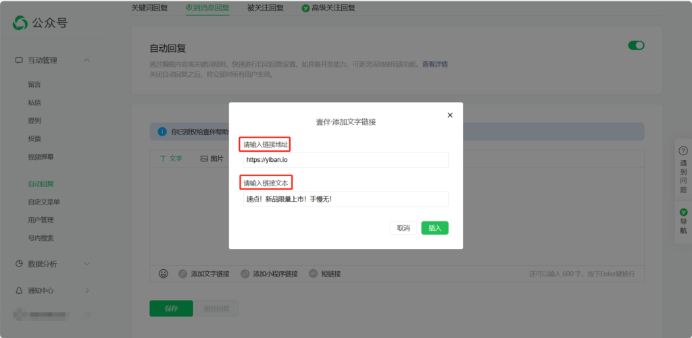Screen dimensions: 692x338
Task: Switch to 收到消息回复 tab
Action: [207, 8]
